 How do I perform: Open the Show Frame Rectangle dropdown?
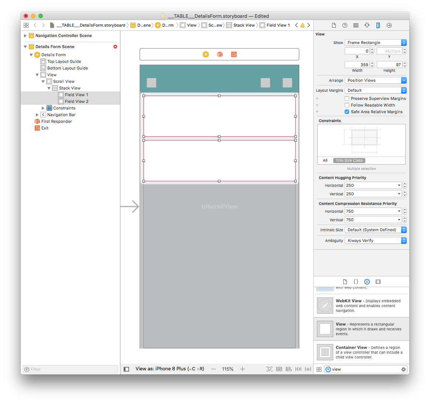(x=376, y=43)
